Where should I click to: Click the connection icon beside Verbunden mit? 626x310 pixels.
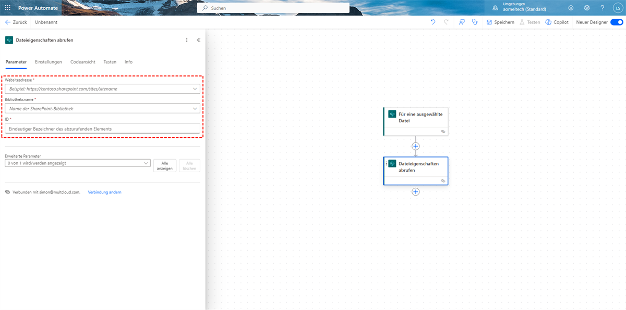[8, 192]
